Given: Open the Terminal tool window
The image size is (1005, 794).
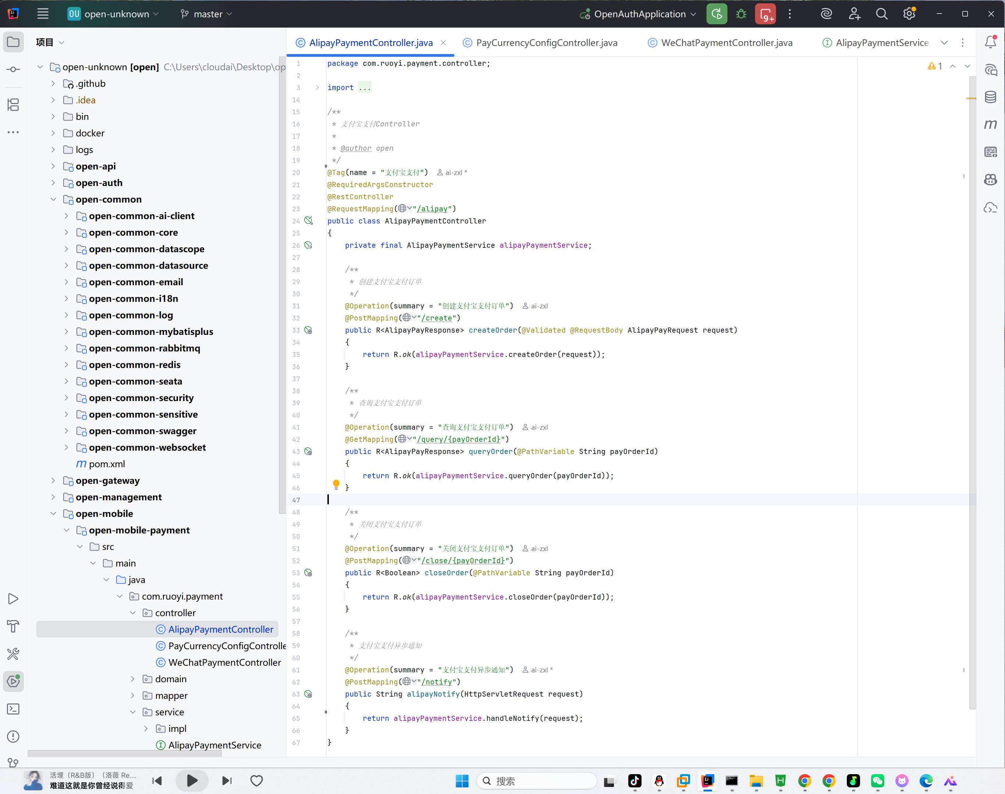Looking at the screenshot, I should [14, 709].
